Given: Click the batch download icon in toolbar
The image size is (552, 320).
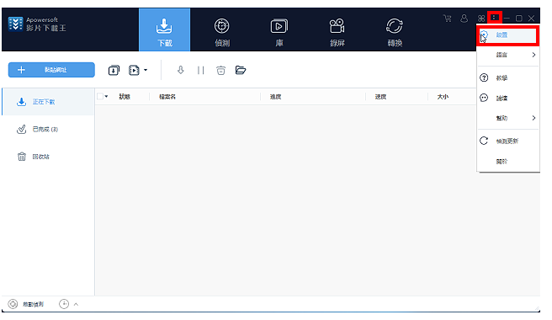Looking at the screenshot, I should tap(114, 71).
